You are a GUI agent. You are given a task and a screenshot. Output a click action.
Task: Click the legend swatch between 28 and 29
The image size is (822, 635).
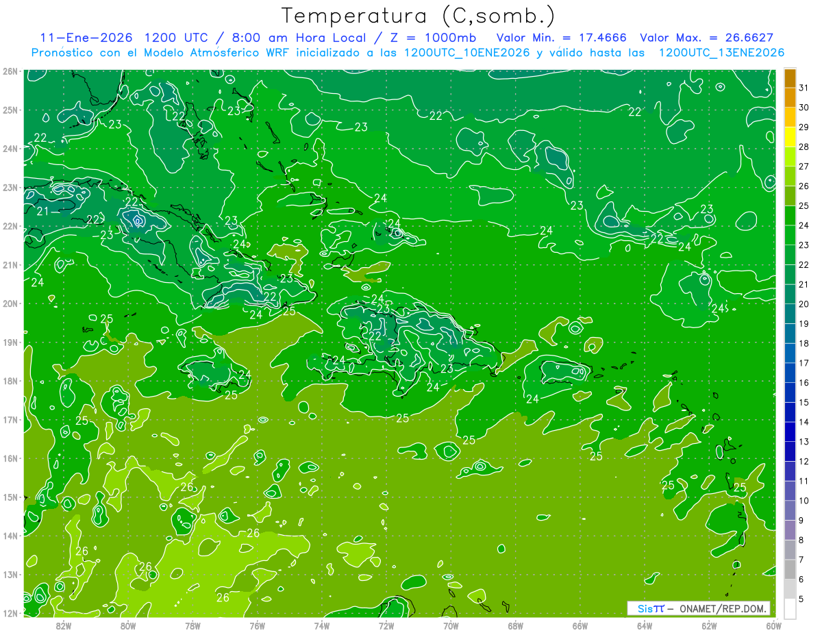click(790, 137)
